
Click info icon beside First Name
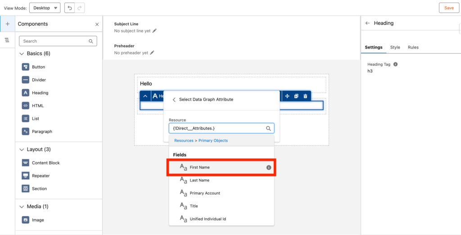pyautogui.click(x=269, y=167)
